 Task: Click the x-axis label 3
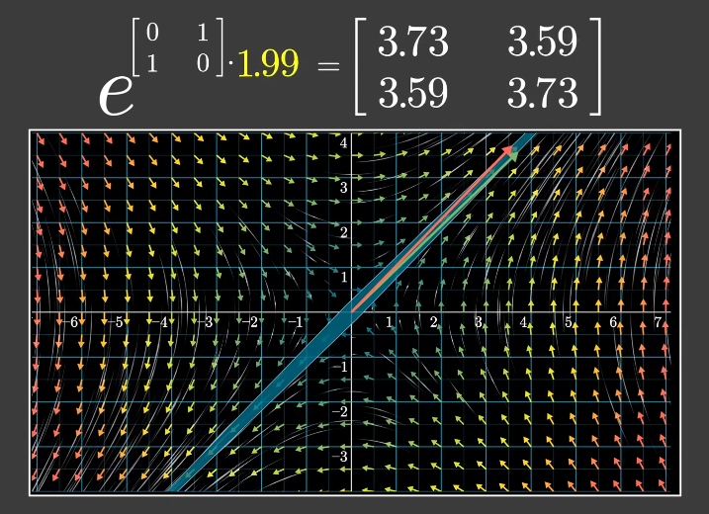pyautogui.click(x=479, y=322)
